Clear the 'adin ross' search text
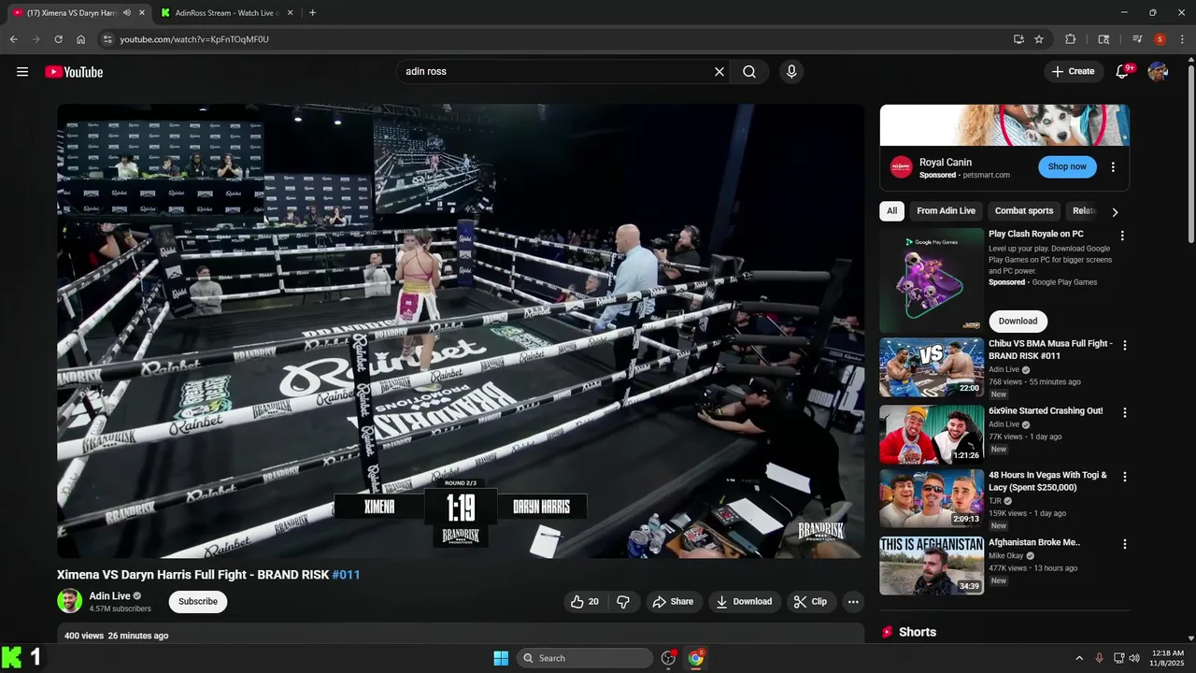Viewport: 1196px width, 673px height. (719, 72)
